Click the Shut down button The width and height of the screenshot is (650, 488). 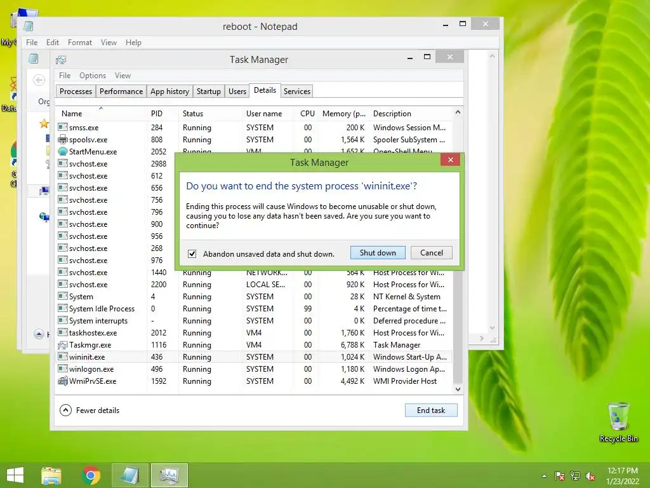click(x=378, y=253)
